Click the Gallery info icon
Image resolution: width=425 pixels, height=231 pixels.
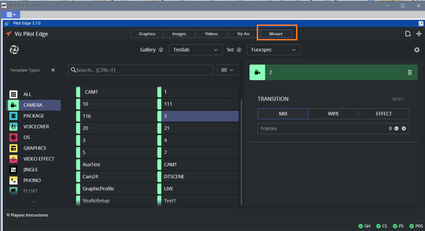coord(161,50)
